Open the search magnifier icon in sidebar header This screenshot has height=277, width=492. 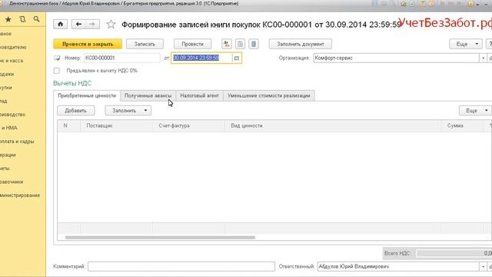point(36,19)
